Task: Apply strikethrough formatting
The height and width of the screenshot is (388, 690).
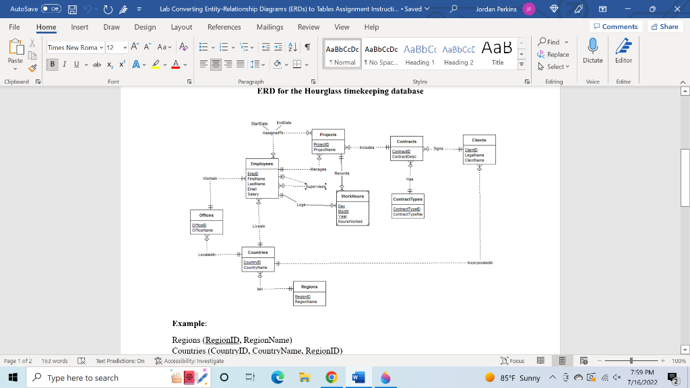Action: point(97,64)
